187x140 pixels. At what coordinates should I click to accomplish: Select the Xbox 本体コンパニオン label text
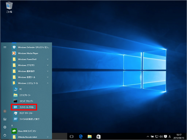pyautogui.click(x=27, y=131)
